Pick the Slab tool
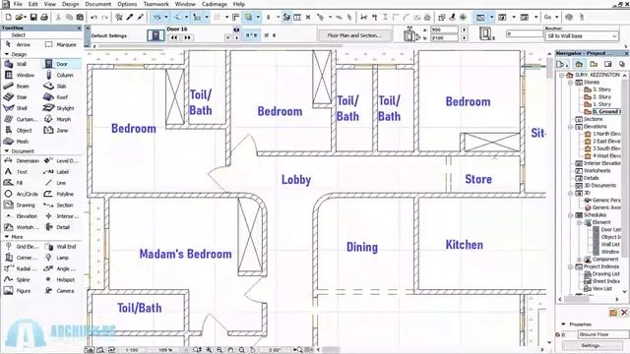Image resolution: width=630 pixels, height=354 pixels. [55, 86]
